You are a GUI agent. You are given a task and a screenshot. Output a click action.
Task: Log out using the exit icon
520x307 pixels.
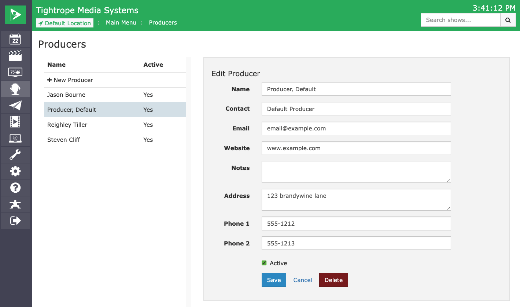point(15,221)
